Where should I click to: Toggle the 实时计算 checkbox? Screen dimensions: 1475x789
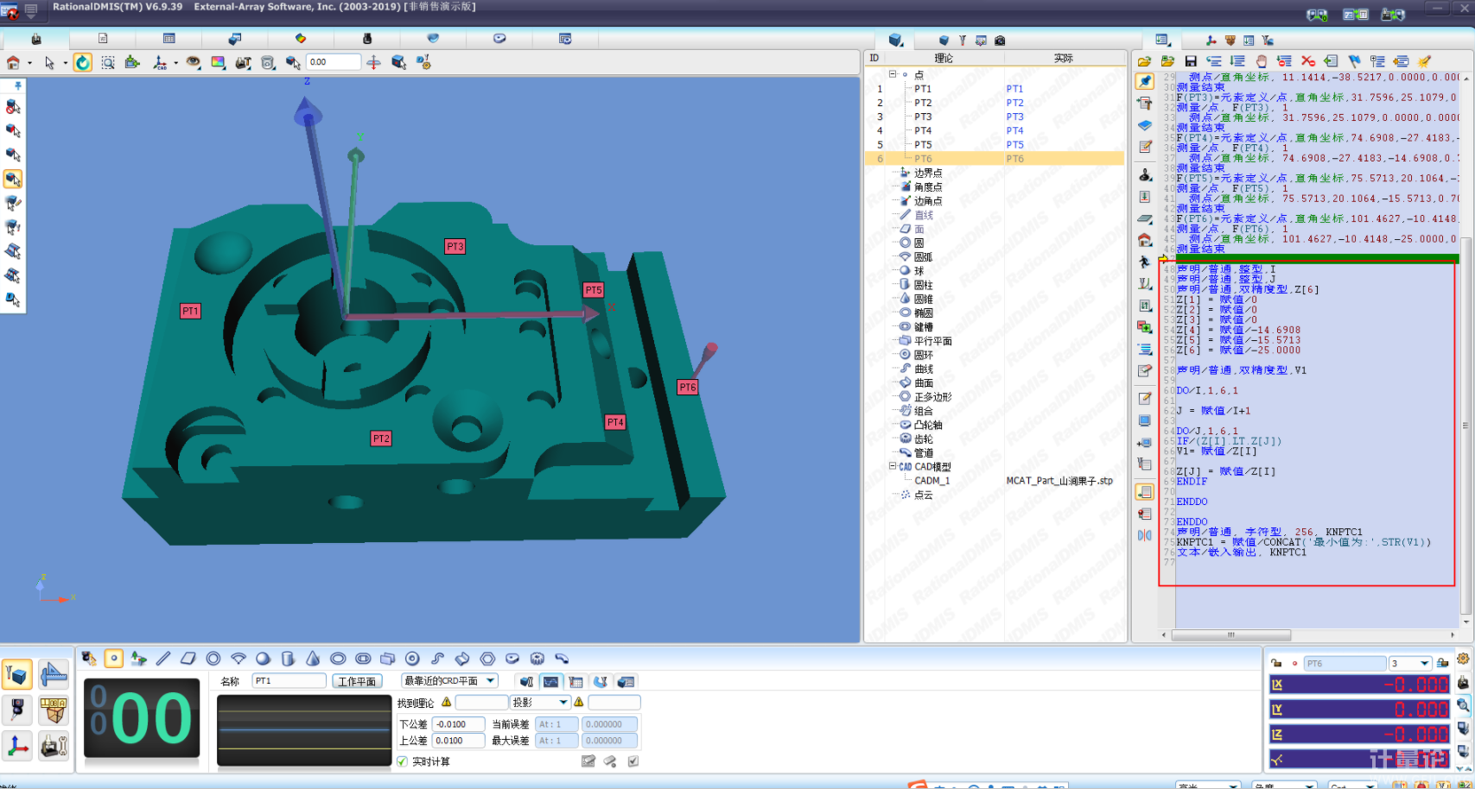pos(403,761)
